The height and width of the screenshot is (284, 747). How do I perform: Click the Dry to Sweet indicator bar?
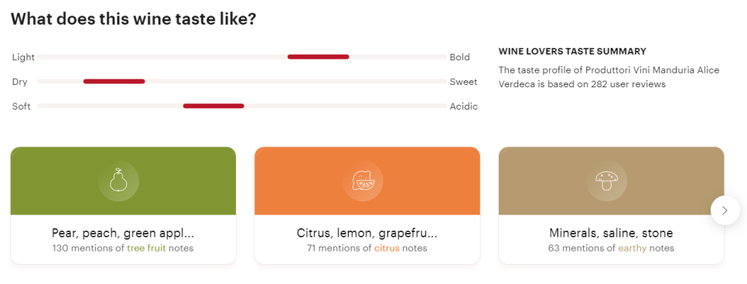click(242, 81)
